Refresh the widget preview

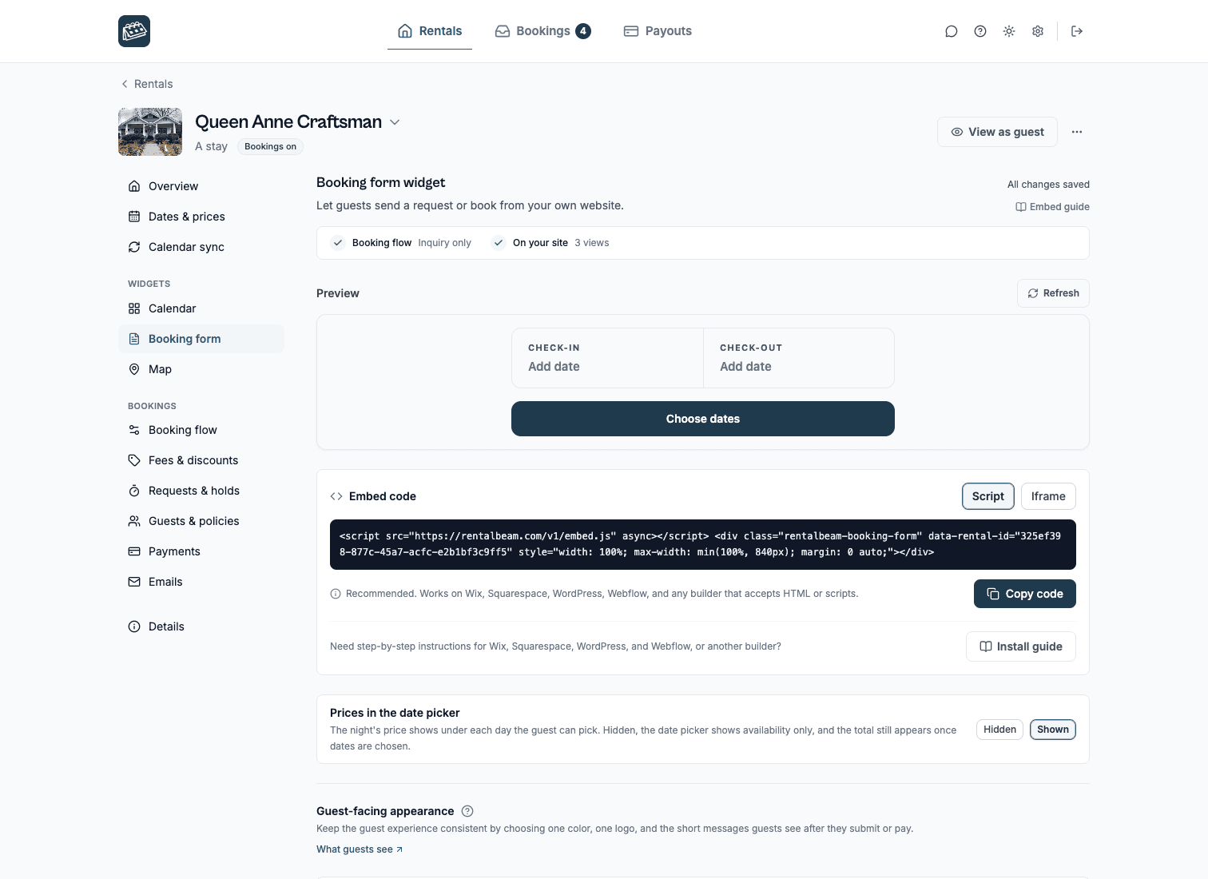[x=1053, y=293]
